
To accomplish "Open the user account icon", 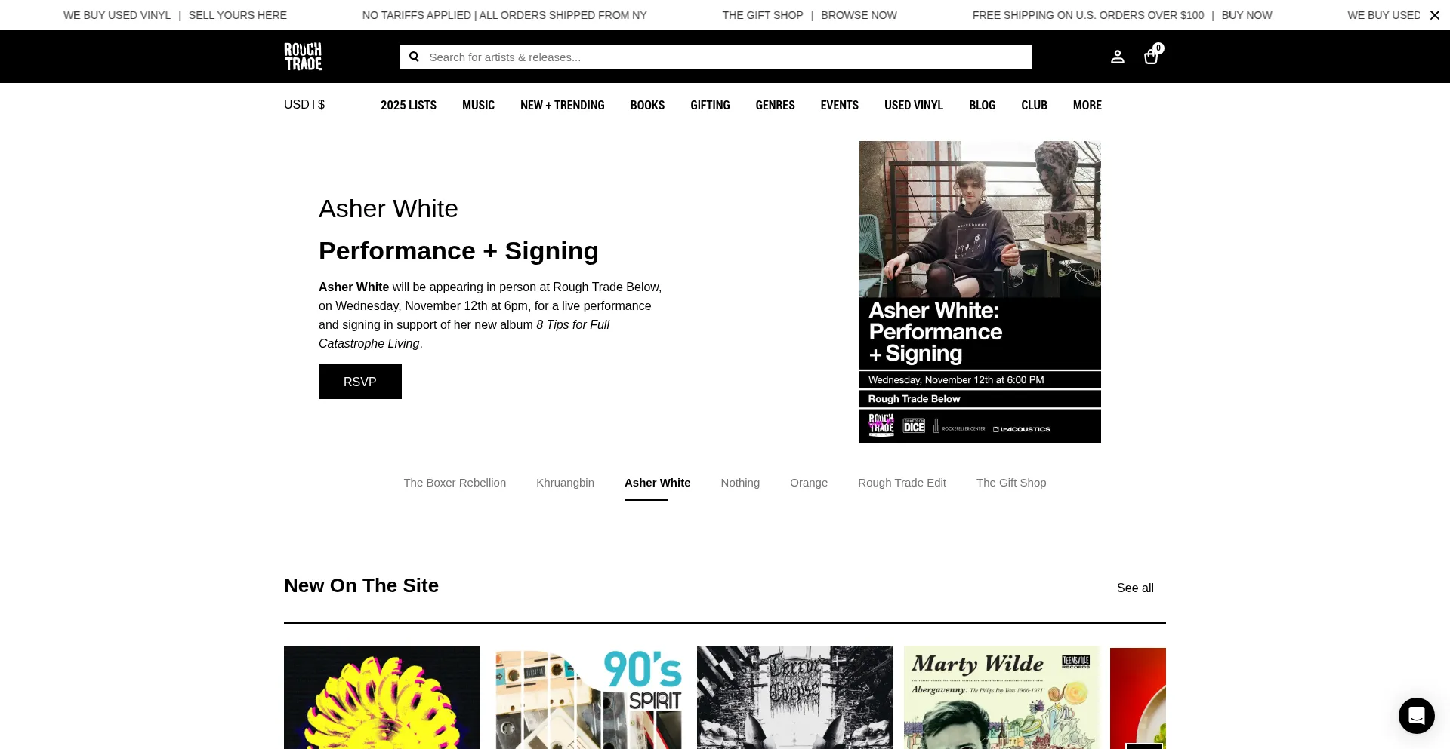I will coord(1118,57).
